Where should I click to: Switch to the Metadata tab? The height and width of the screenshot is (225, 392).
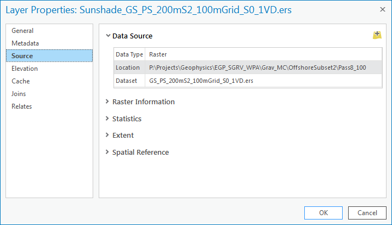pos(25,43)
